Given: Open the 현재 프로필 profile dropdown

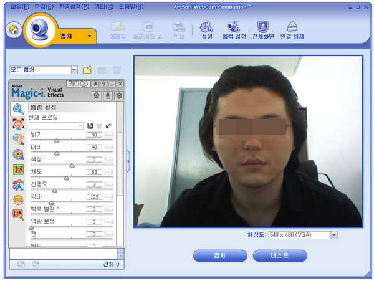Looking at the screenshot, I should pyautogui.click(x=56, y=126).
